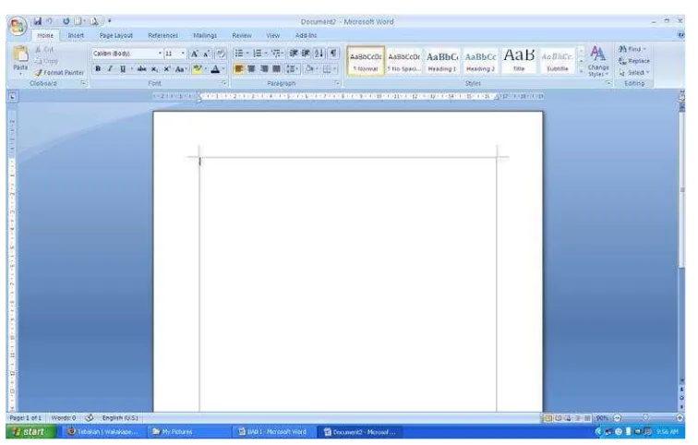Open the References tab
This screenshot has height=445, width=698.
[162, 35]
